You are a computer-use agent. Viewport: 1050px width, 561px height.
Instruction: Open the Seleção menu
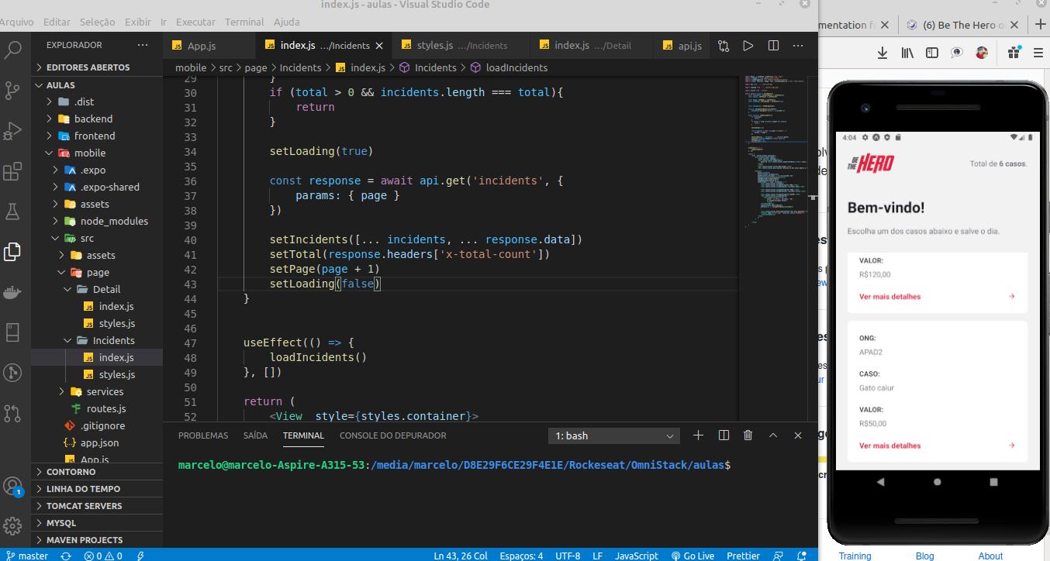[97, 22]
